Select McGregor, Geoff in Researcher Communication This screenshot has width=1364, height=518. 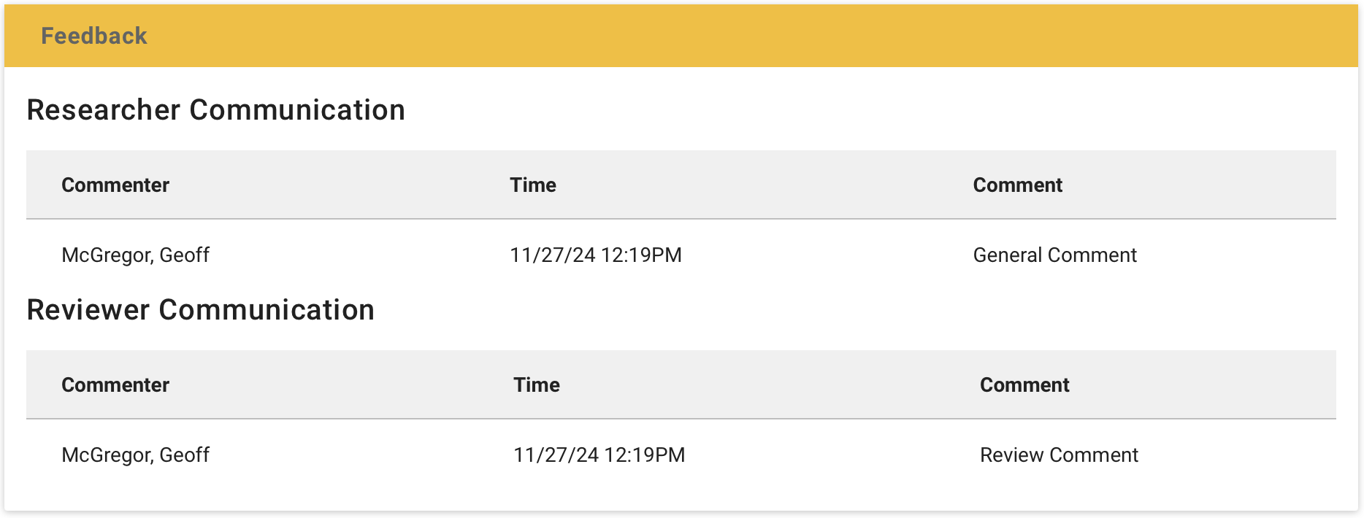pos(136,255)
